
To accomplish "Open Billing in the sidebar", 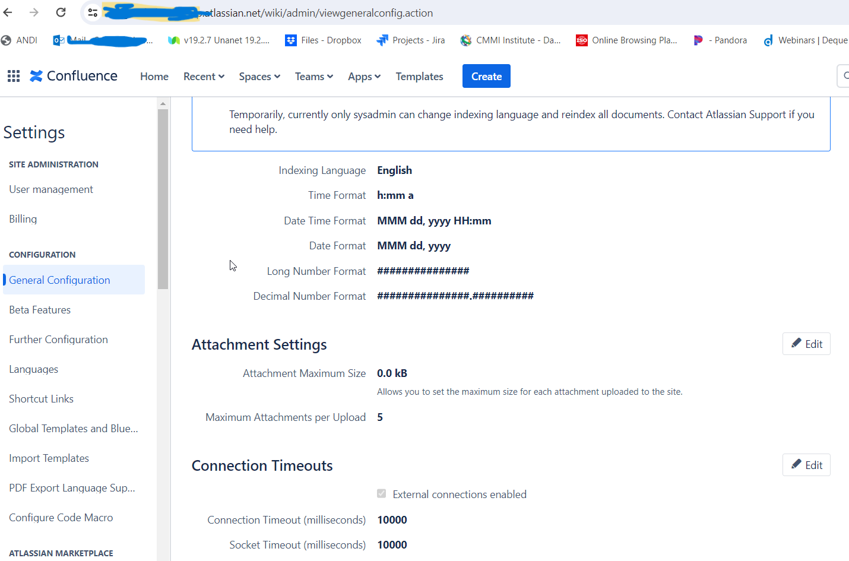I will [23, 219].
